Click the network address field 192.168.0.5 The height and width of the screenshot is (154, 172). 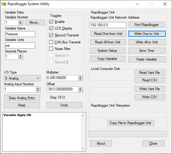click(x=108, y=25)
